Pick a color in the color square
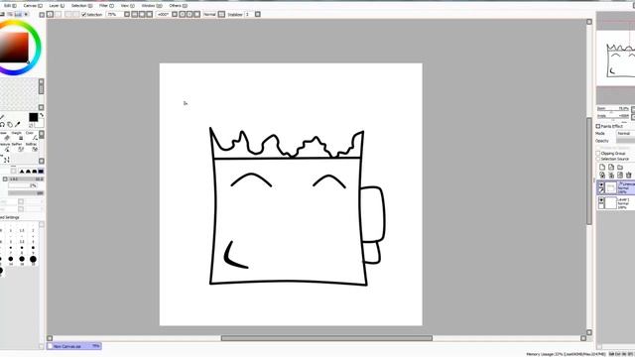The width and height of the screenshot is (635, 357). tap(14, 48)
